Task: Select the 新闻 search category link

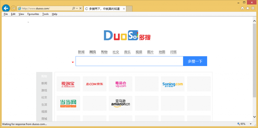Action: (81, 52)
